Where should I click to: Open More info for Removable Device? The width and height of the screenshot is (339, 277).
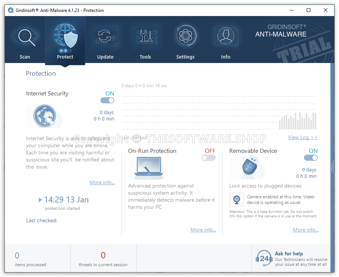[306, 230]
